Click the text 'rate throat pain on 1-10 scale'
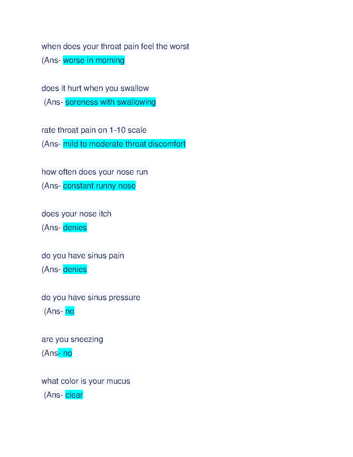The height and width of the screenshot is (457, 353). click(94, 130)
